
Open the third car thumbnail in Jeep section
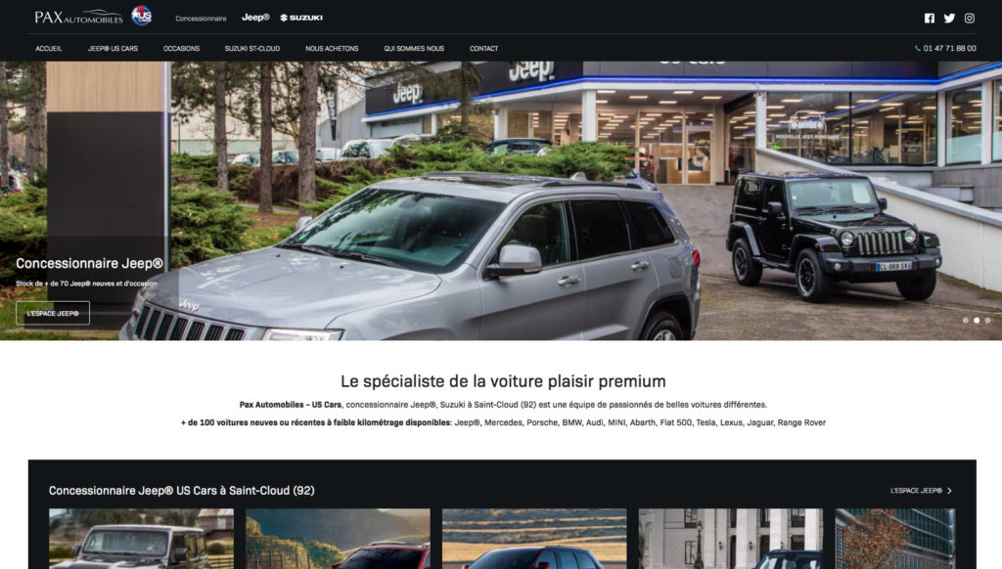[534, 539]
